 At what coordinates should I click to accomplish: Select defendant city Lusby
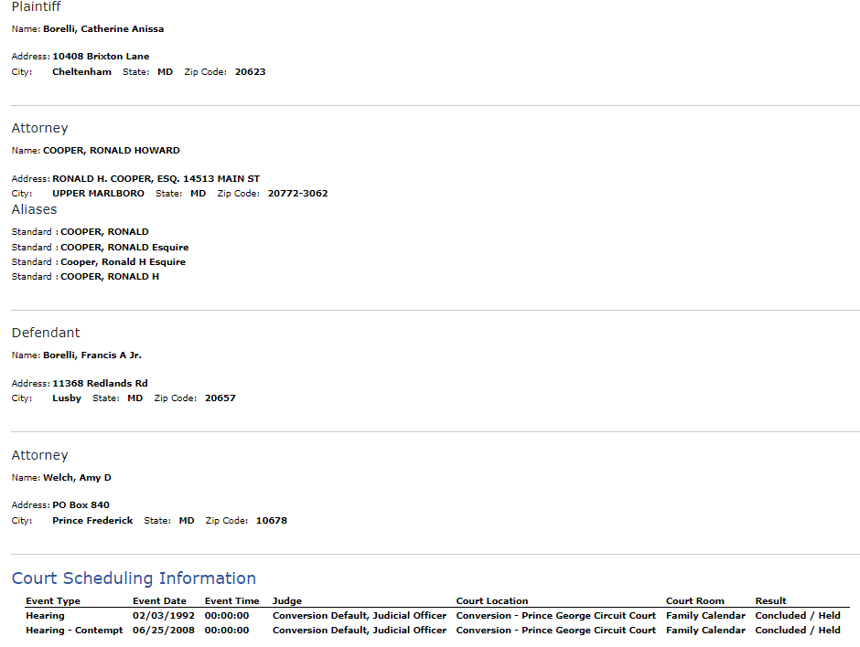[x=67, y=398]
